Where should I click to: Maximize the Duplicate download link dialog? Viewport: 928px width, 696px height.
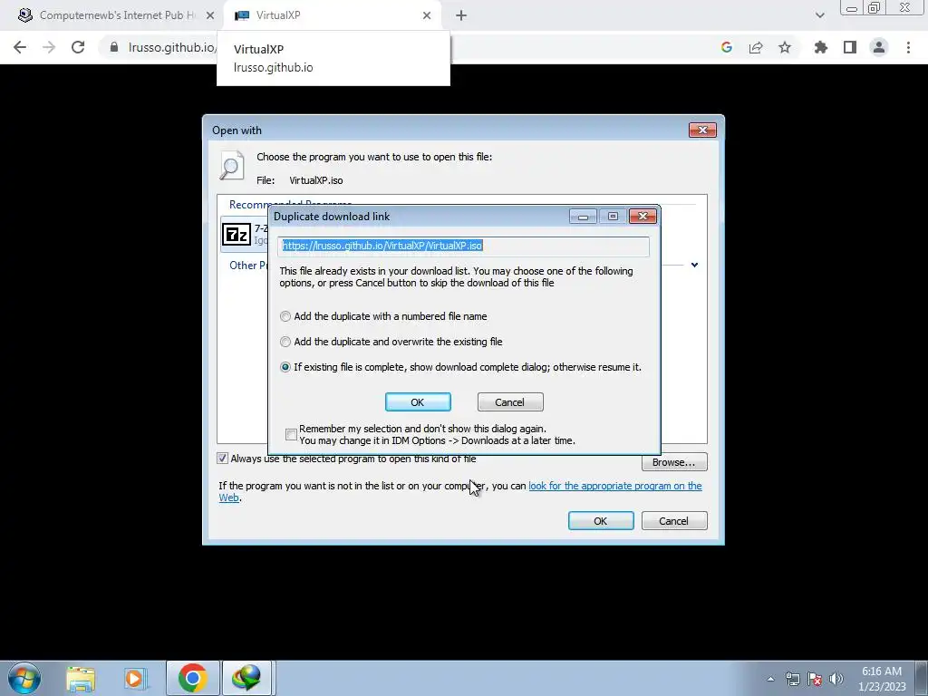coord(614,216)
